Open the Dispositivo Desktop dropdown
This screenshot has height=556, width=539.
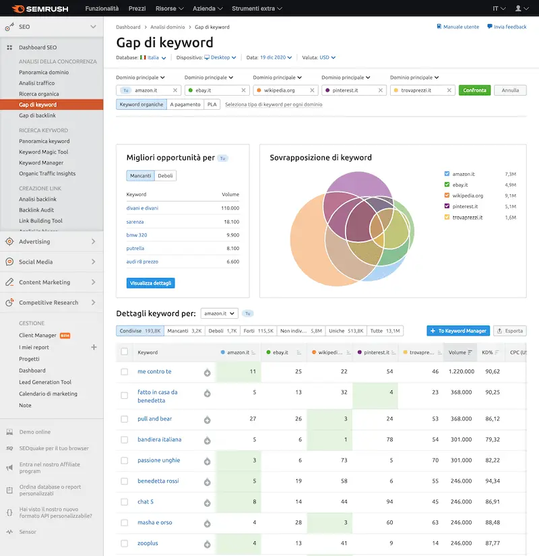click(220, 57)
